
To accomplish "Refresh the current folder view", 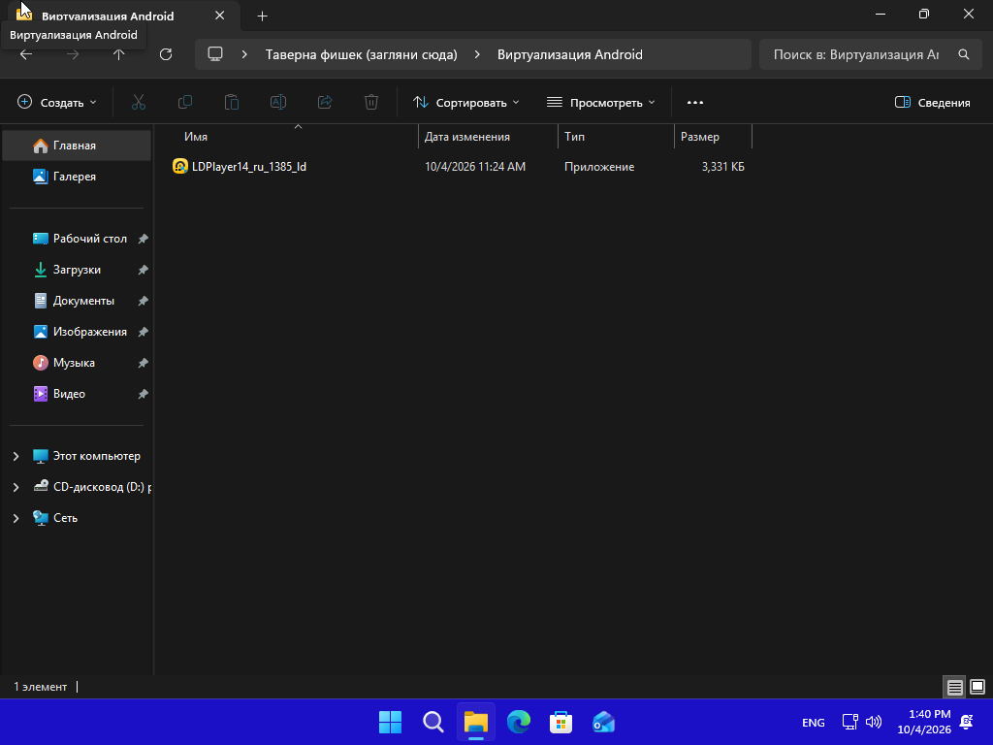I will pyautogui.click(x=166, y=54).
